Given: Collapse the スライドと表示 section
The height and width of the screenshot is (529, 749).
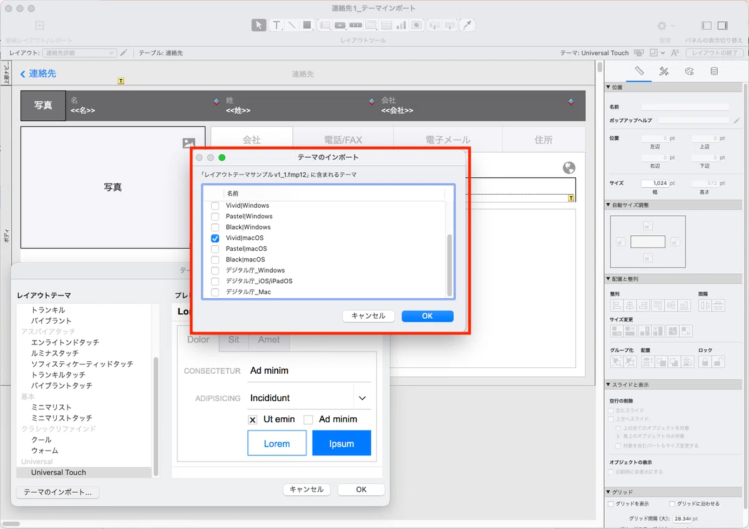Looking at the screenshot, I should pyautogui.click(x=609, y=385).
